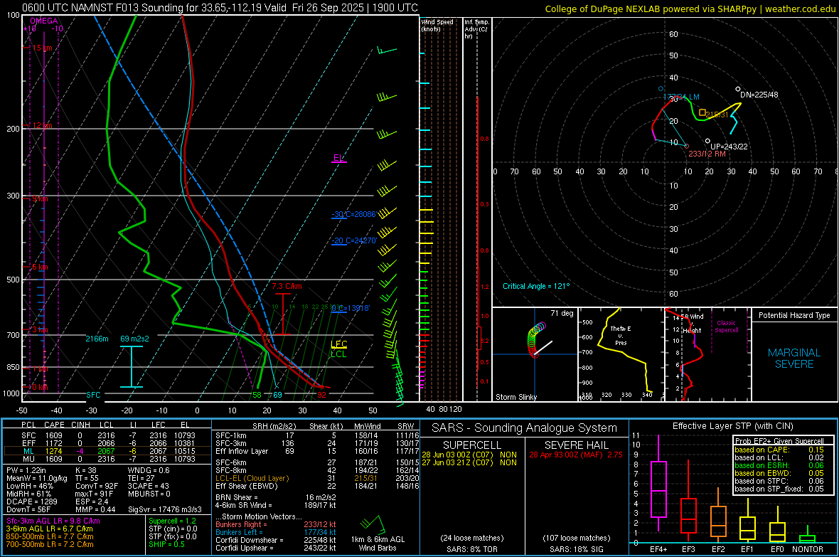The image size is (839, 557).
Task: Click the 27 Jun 03 21Z (C07) supercell analog
Action: pos(469,462)
